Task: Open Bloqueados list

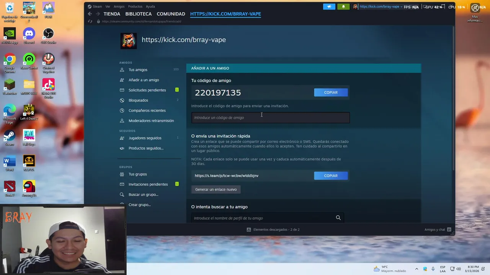Action: (138, 100)
